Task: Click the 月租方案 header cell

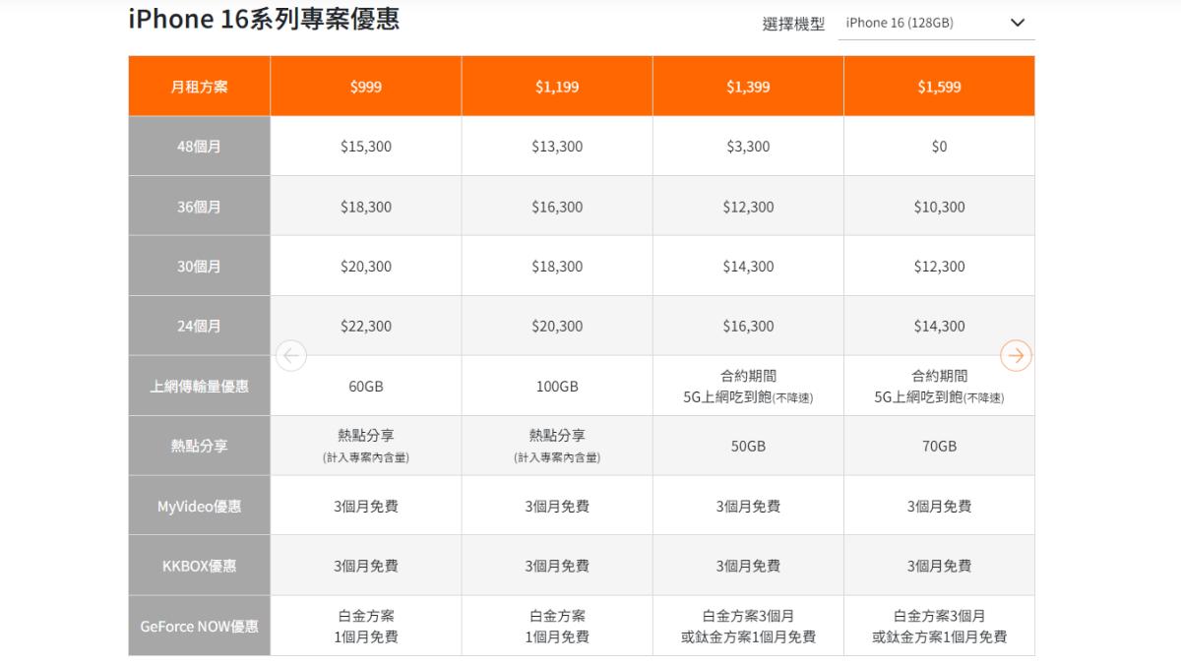Action: (199, 87)
